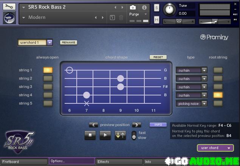Open the snapshot camera view
The image size is (240, 166).
[x=133, y=8]
